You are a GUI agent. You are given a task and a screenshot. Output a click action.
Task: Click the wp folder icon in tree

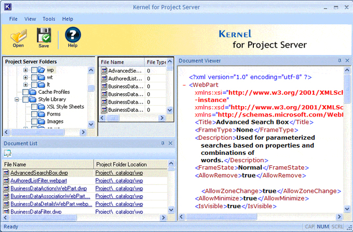[x=42, y=70]
